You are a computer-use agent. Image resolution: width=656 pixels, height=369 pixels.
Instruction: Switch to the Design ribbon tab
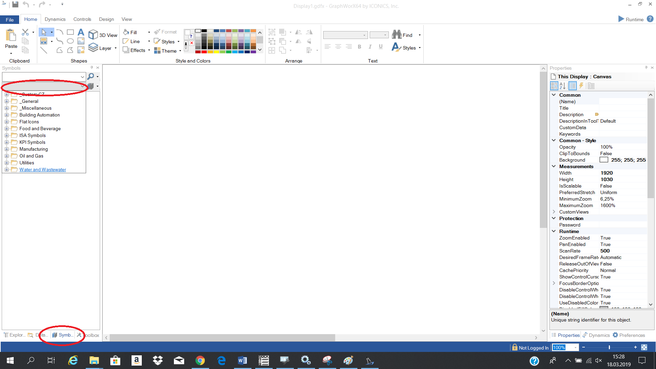107,19
